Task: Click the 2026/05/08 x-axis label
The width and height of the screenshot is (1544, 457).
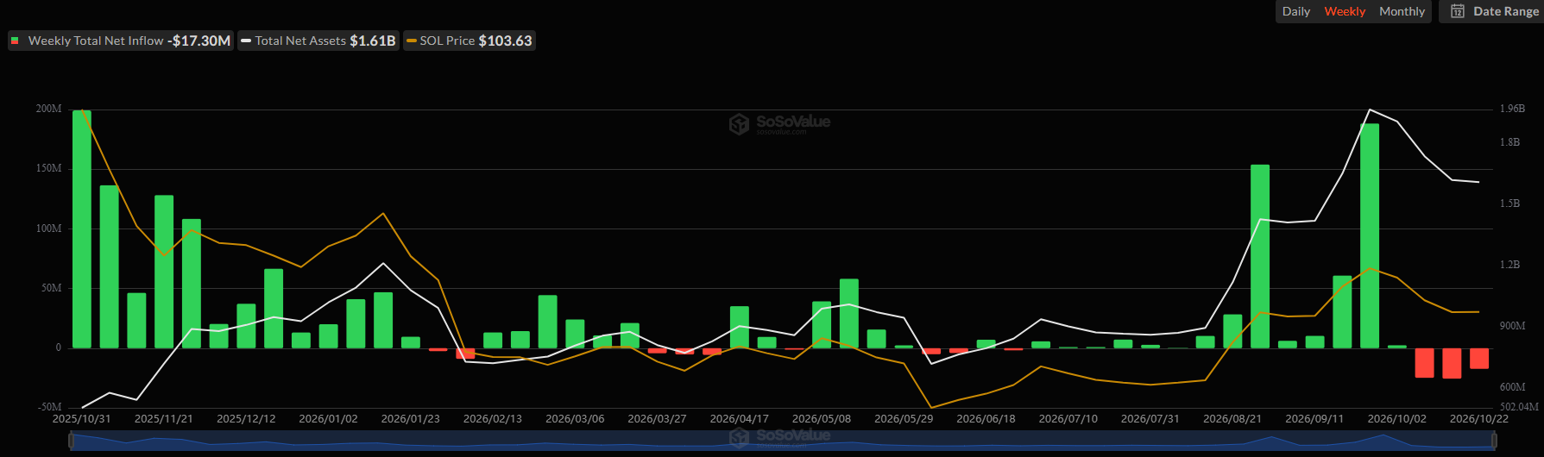Action: [x=822, y=419]
